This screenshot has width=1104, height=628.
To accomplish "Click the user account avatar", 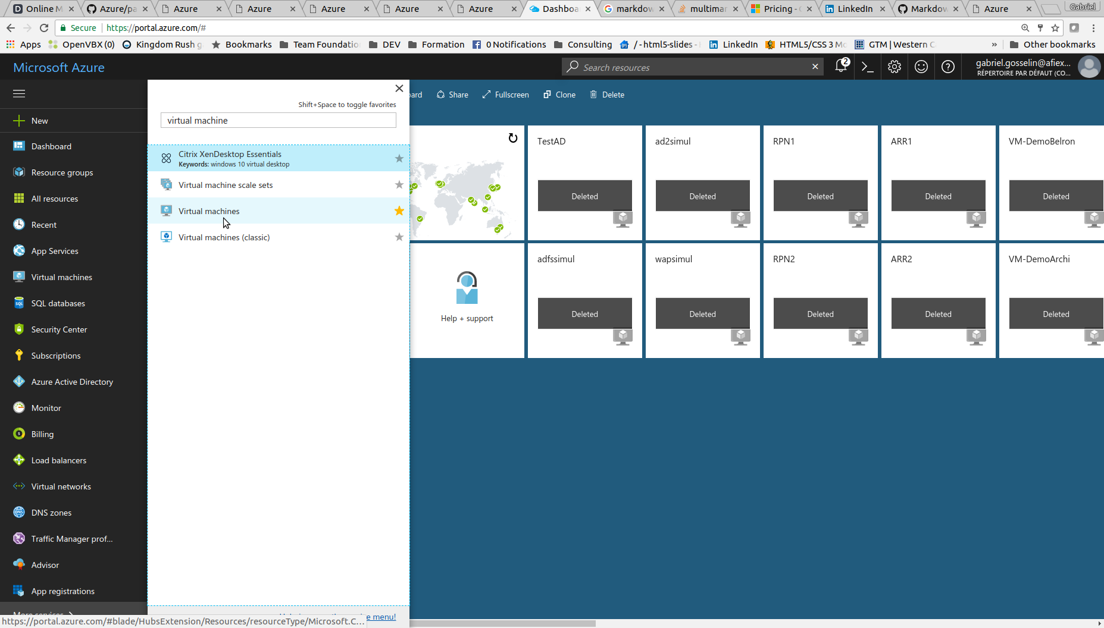I will click(x=1089, y=67).
